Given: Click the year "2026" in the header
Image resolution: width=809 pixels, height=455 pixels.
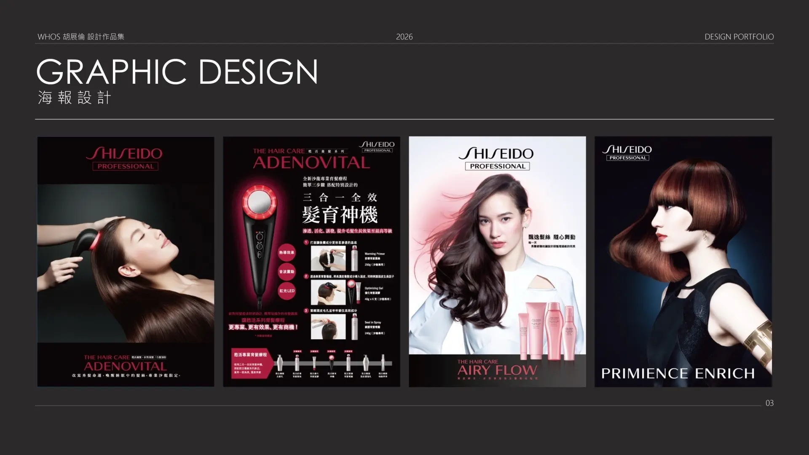Looking at the screenshot, I should coord(404,37).
